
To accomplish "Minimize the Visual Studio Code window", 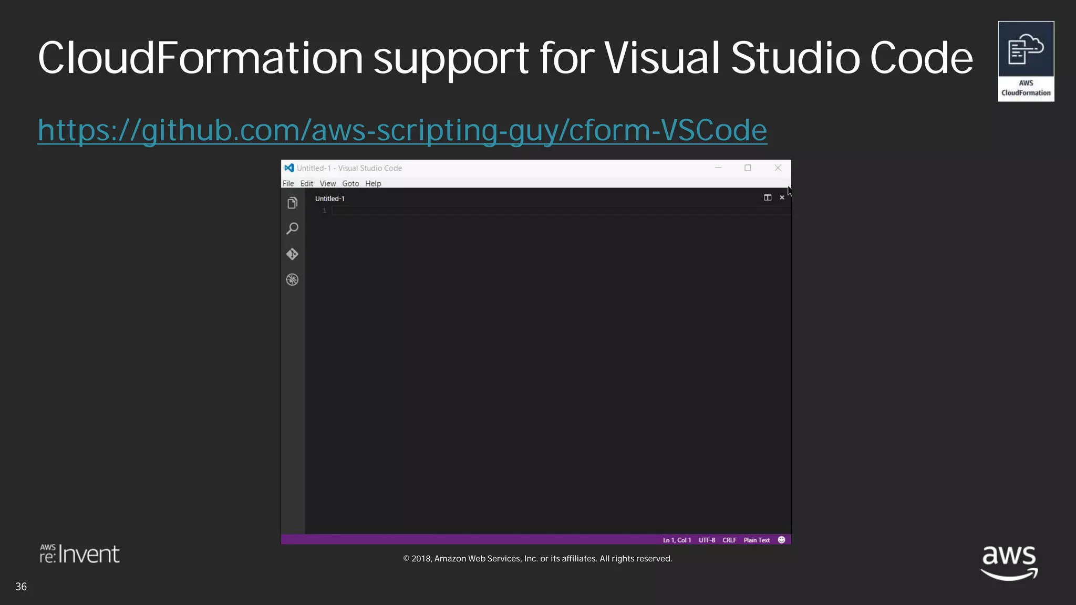I will (718, 168).
